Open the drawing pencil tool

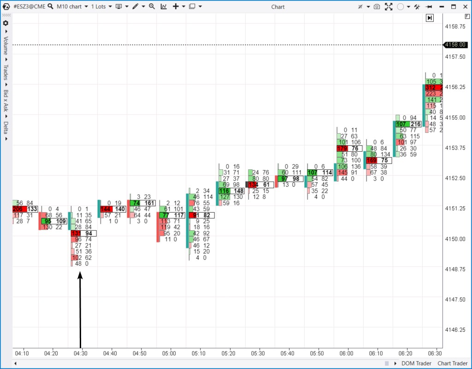[135, 7]
